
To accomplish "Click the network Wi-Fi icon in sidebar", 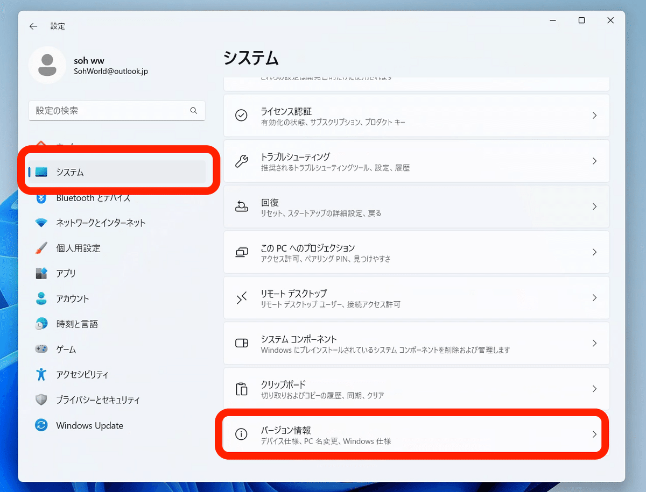I will 41,223.
